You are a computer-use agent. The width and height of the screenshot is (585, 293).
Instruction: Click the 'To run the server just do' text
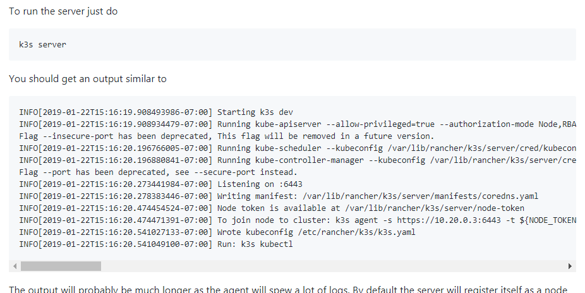tap(63, 11)
